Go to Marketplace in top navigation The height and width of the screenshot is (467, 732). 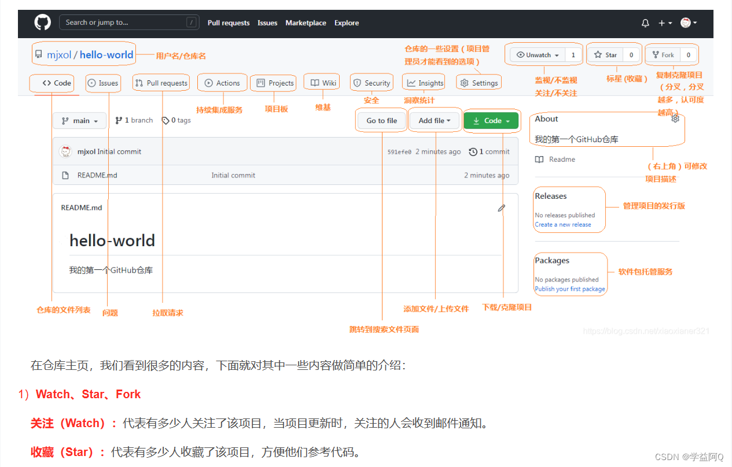coord(306,23)
